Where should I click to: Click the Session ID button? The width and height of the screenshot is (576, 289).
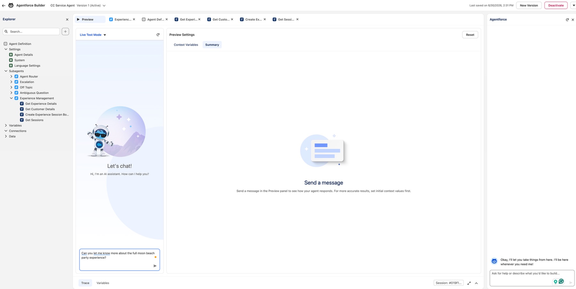pyautogui.click(x=449, y=283)
